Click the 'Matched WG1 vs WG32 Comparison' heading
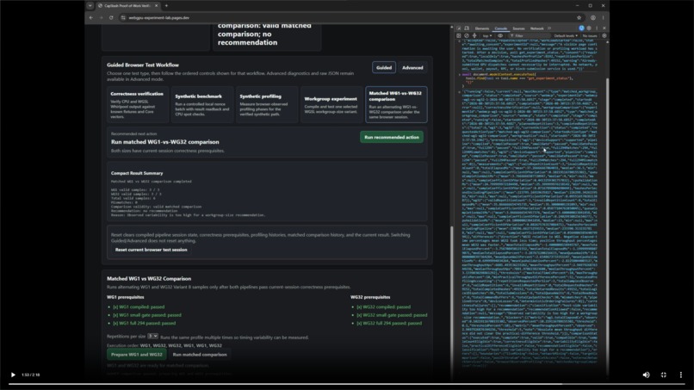This screenshot has height=390, width=694. click(149, 278)
